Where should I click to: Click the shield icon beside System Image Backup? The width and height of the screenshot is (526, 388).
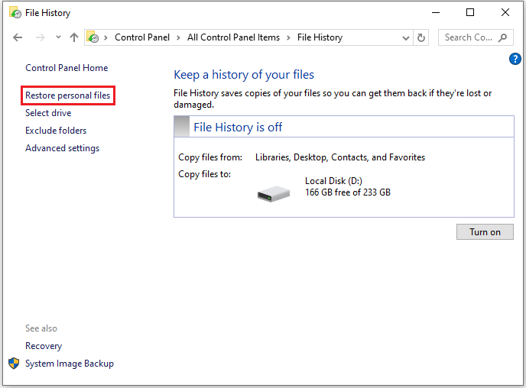click(x=14, y=364)
